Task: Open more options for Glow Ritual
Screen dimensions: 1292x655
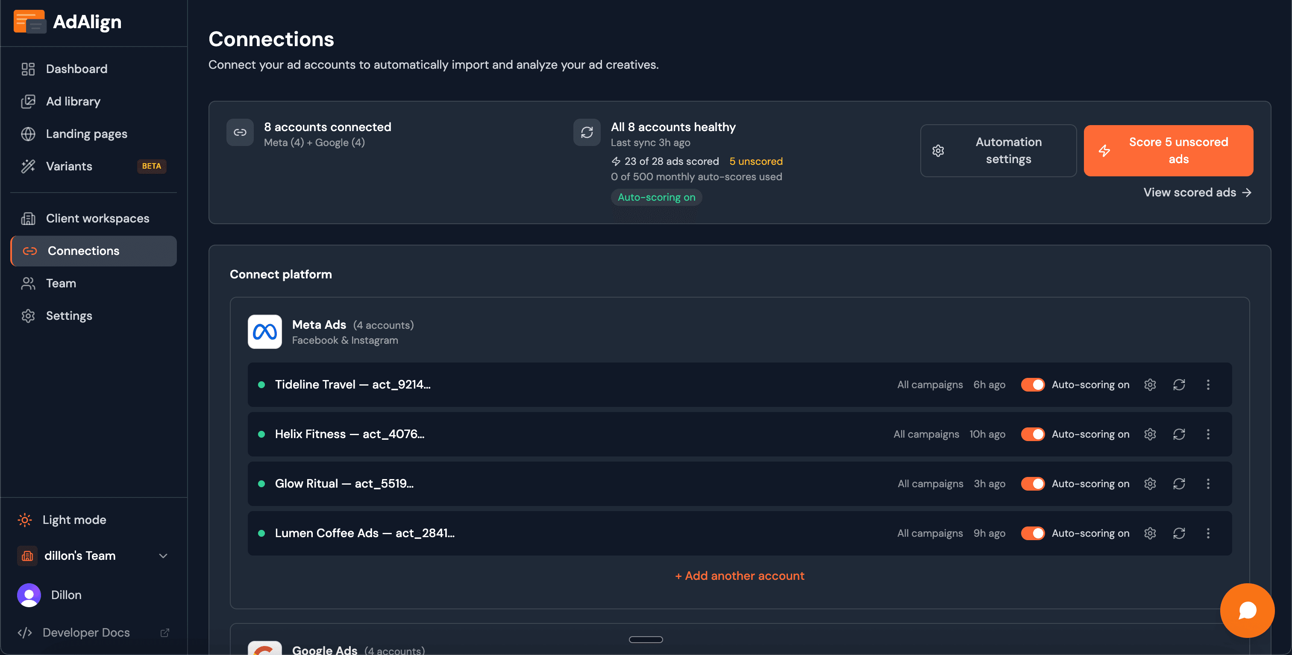Action: (x=1208, y=484)
